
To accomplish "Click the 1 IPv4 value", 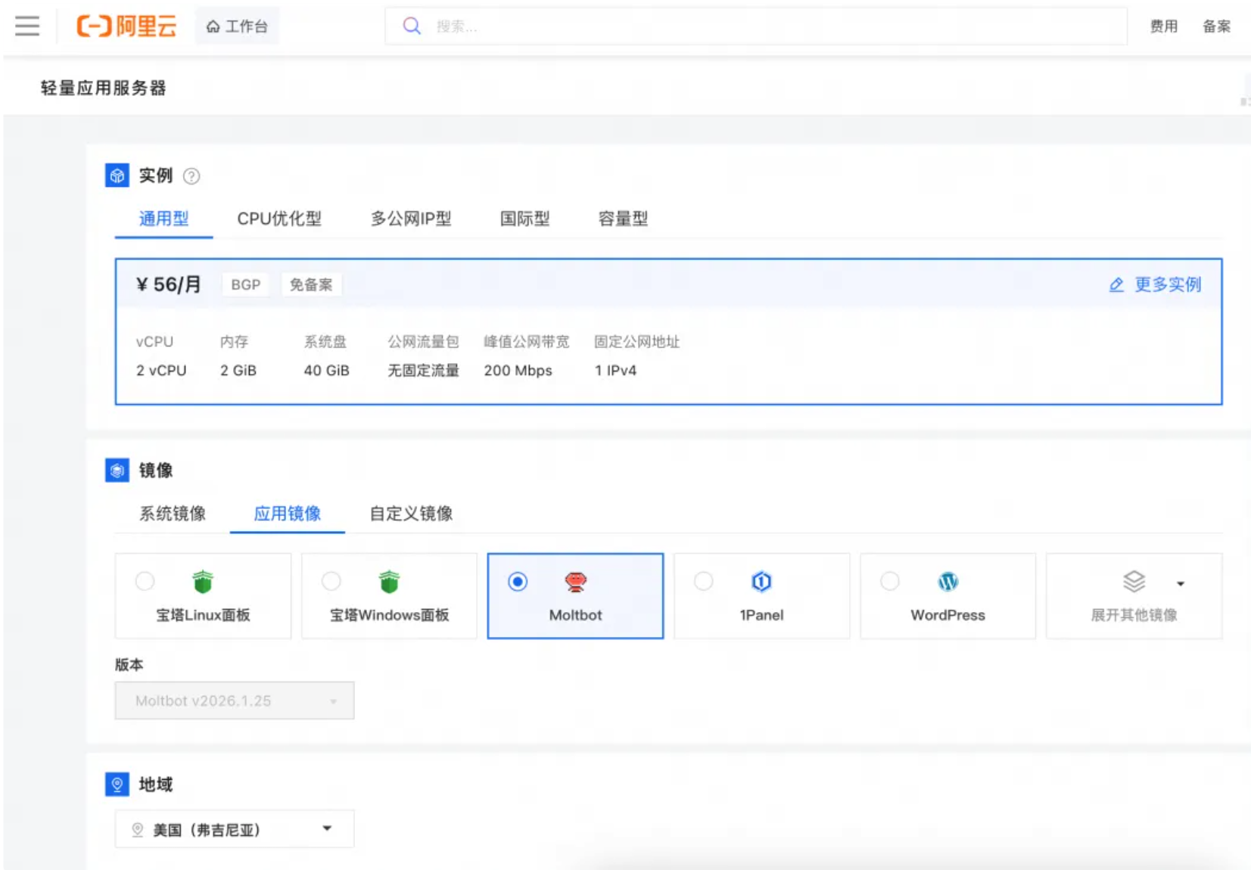I will click(x=615, y=370).
